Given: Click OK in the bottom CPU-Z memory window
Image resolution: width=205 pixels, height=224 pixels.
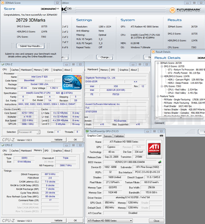Looking at the screenshot, I should tap(75, 221).
